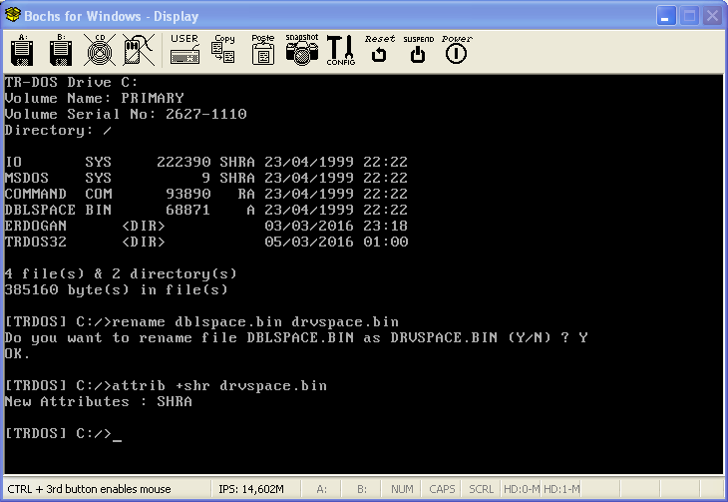Click the IPS: 14,602M status field

[x=251, y=489]
